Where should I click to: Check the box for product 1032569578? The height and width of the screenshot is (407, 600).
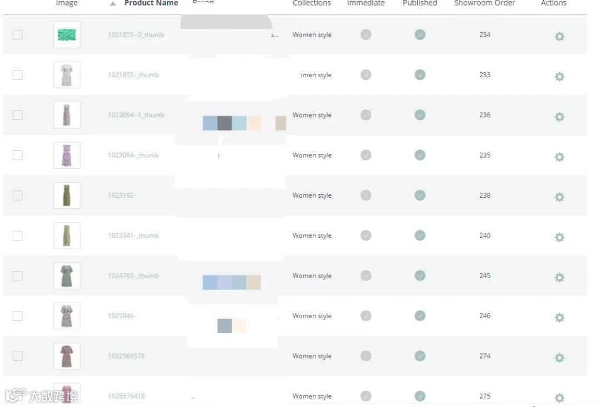point(18,356)
